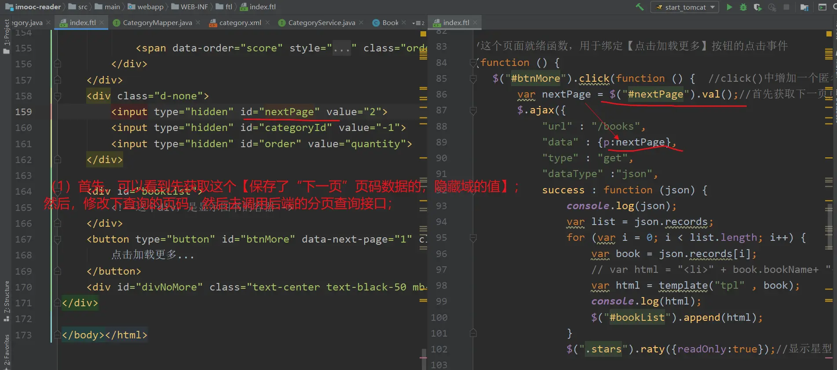Collapse the ajax fold at line 87
Image resolution: width=837 pixels, height=370 pixels.
click(x=473, y=110)
